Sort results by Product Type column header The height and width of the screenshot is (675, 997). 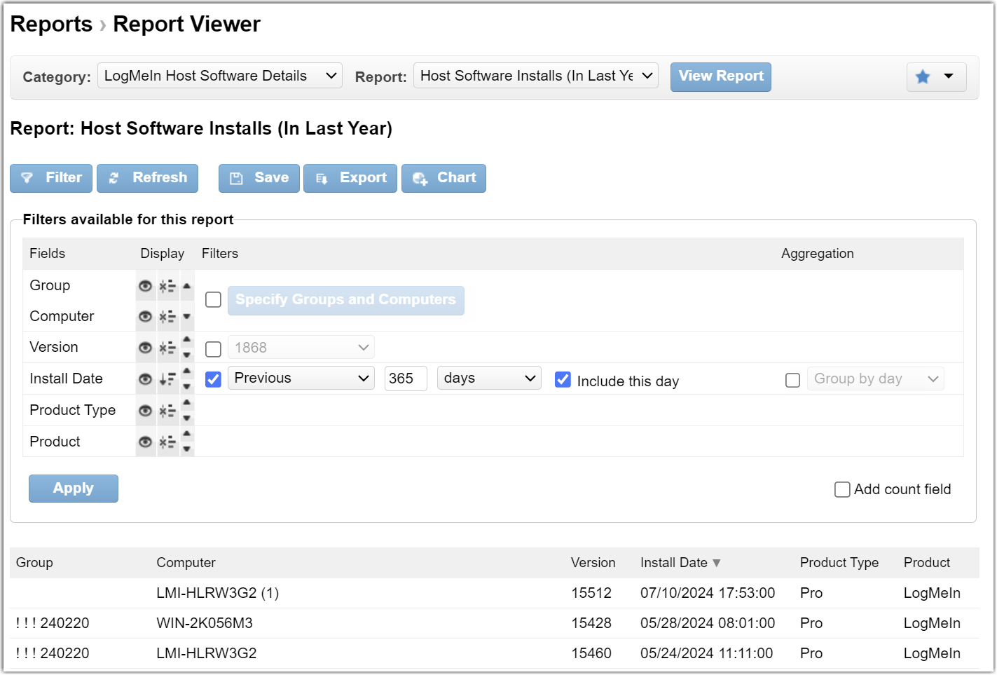pos(839,563)
